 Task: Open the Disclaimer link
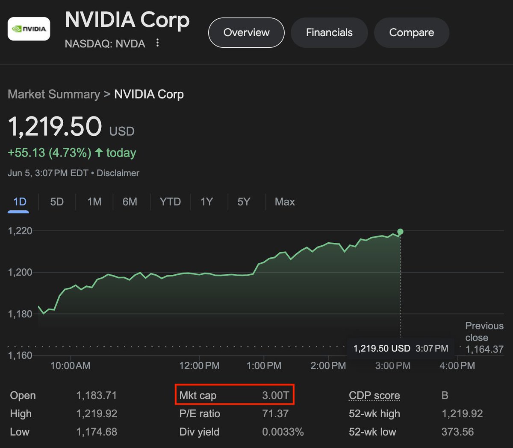pyautogui.click(x=118, y=173)
